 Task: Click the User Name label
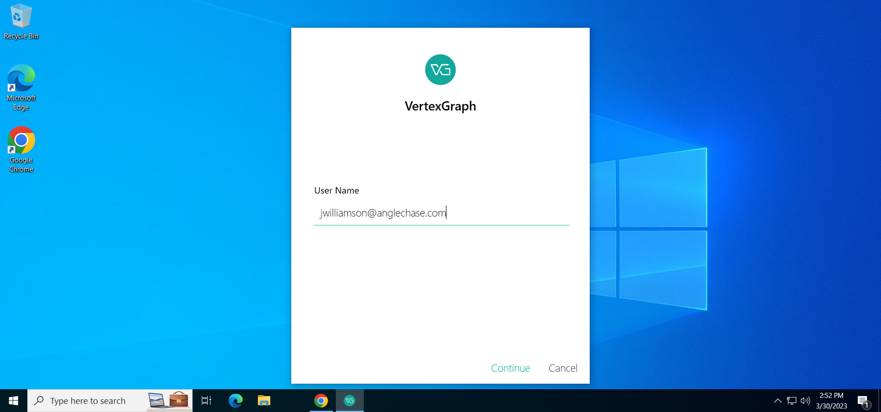(337, 190)
